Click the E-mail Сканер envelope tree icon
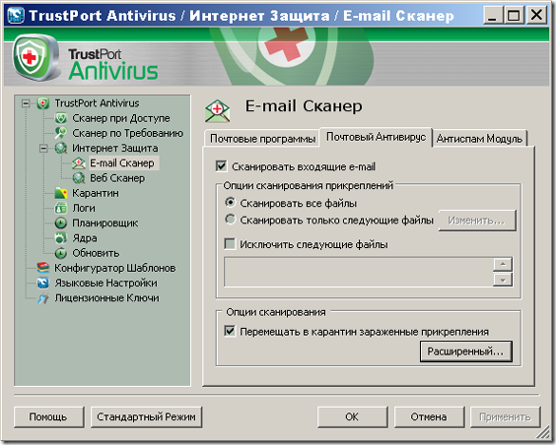 (79, 163)
